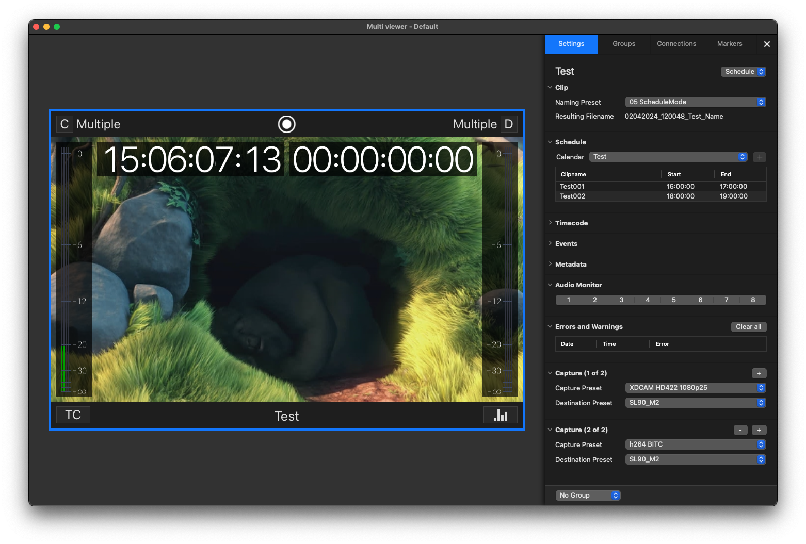Open the Calendar dropdown showing Test
Screen dimensions: 806x544
tap(668, 157)
